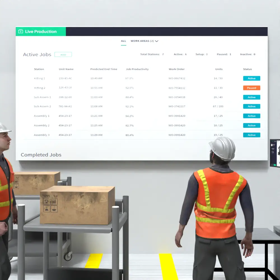The width and height of the screenshot is (280, 280).
Task: Sort by the Predicted End Time column
Action: pyautogui.click(x=104, y=69)
